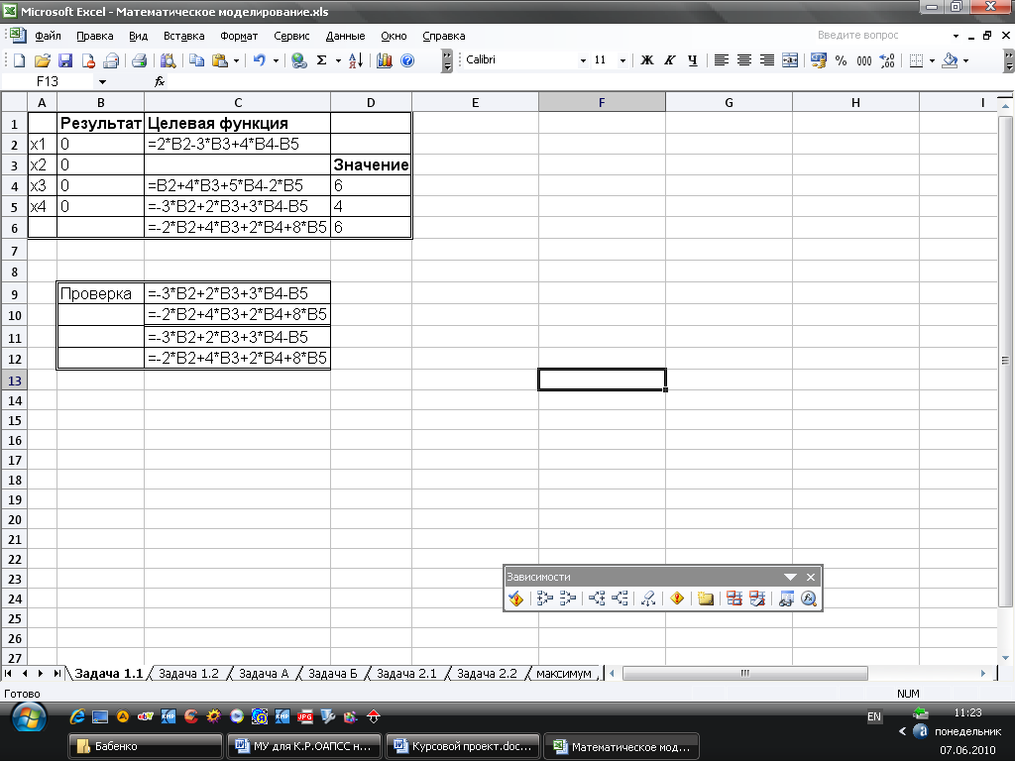The image size is (1015, 761).
Task: Toggle italic formatting (К)
Action: click(x=670, y=60)
